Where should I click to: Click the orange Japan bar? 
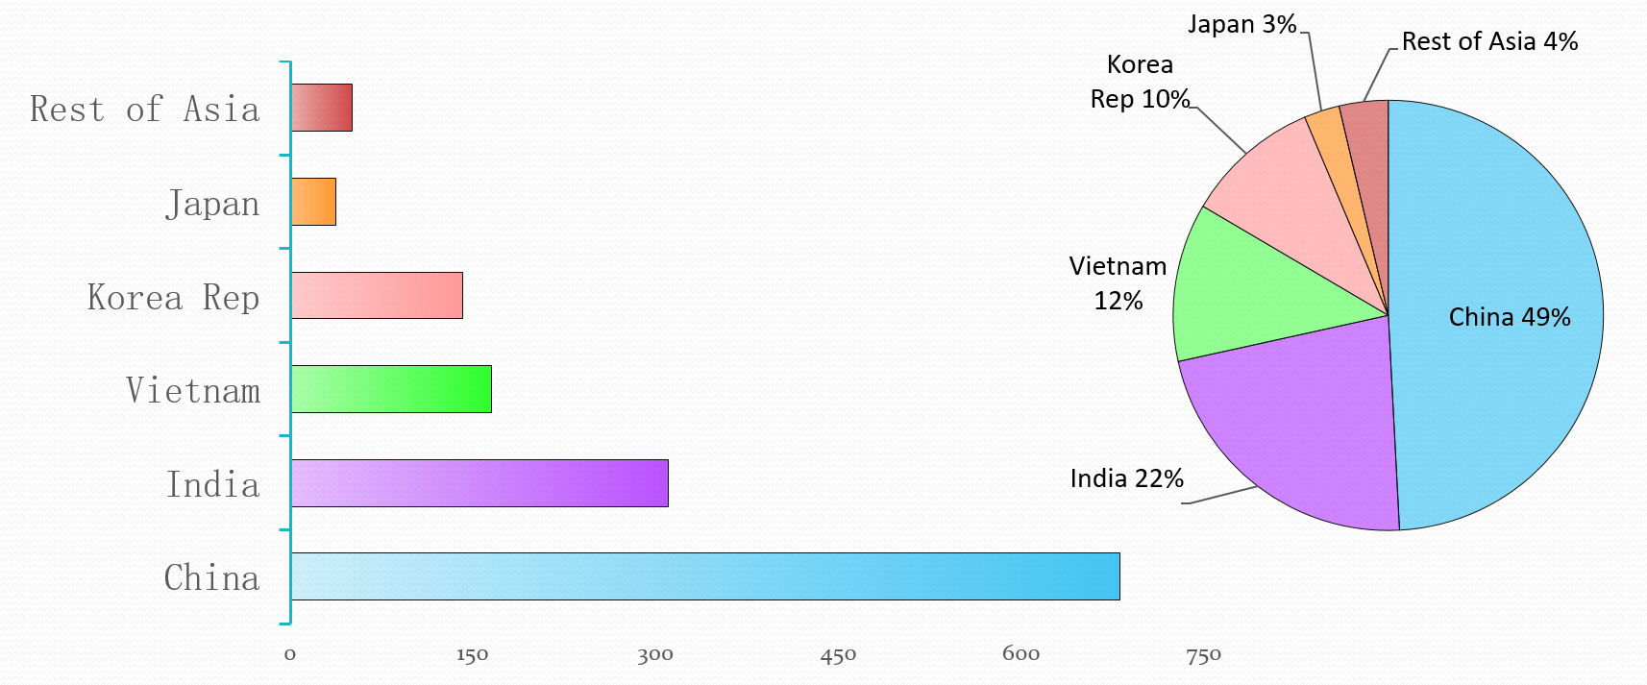pos(313,202)
